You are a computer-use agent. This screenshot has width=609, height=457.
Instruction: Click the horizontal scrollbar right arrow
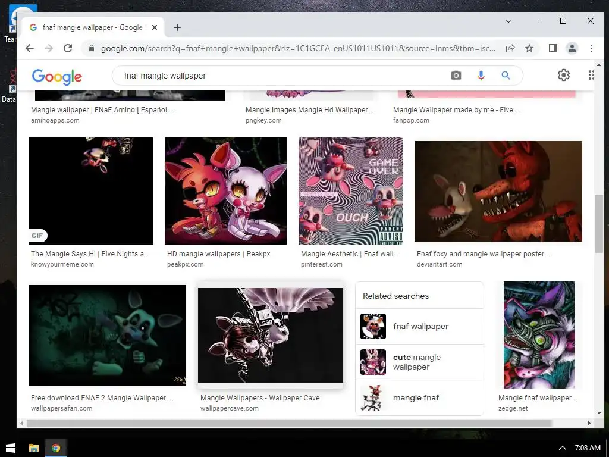pyautogui.click(x=589, y=423)
